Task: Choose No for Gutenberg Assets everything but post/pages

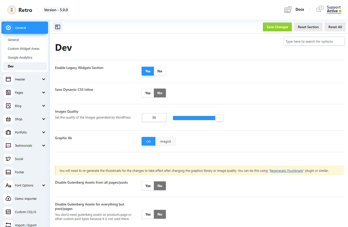Action: (x=160, y=214)
